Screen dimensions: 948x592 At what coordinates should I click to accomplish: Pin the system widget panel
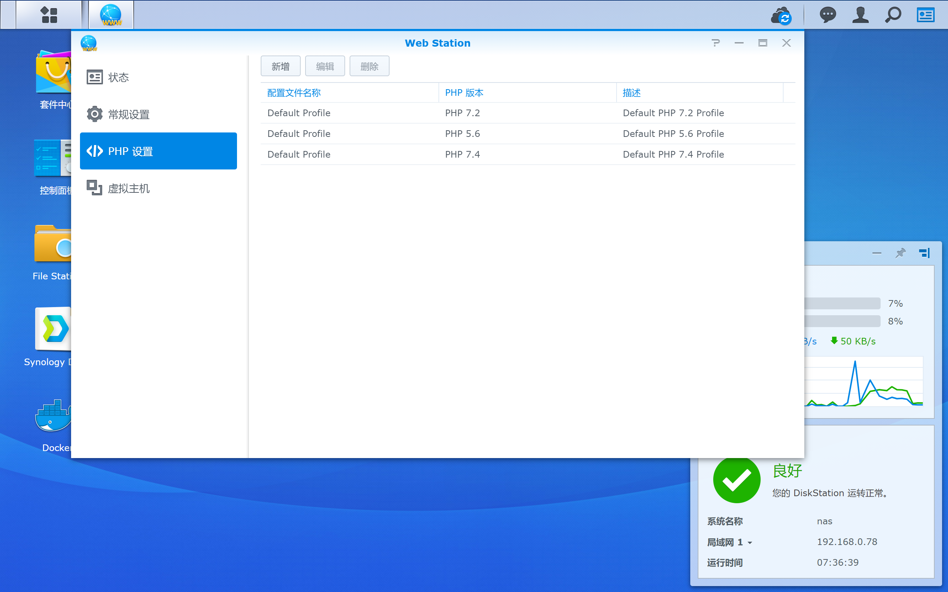click(x=900, y=253)
